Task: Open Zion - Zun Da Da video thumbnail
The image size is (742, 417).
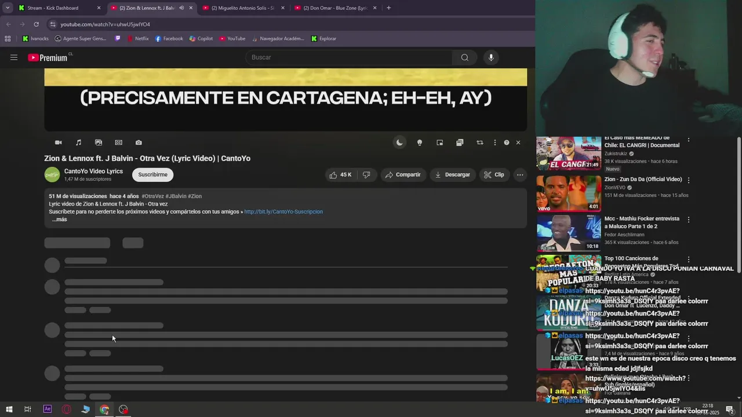Action: (569, 193)
